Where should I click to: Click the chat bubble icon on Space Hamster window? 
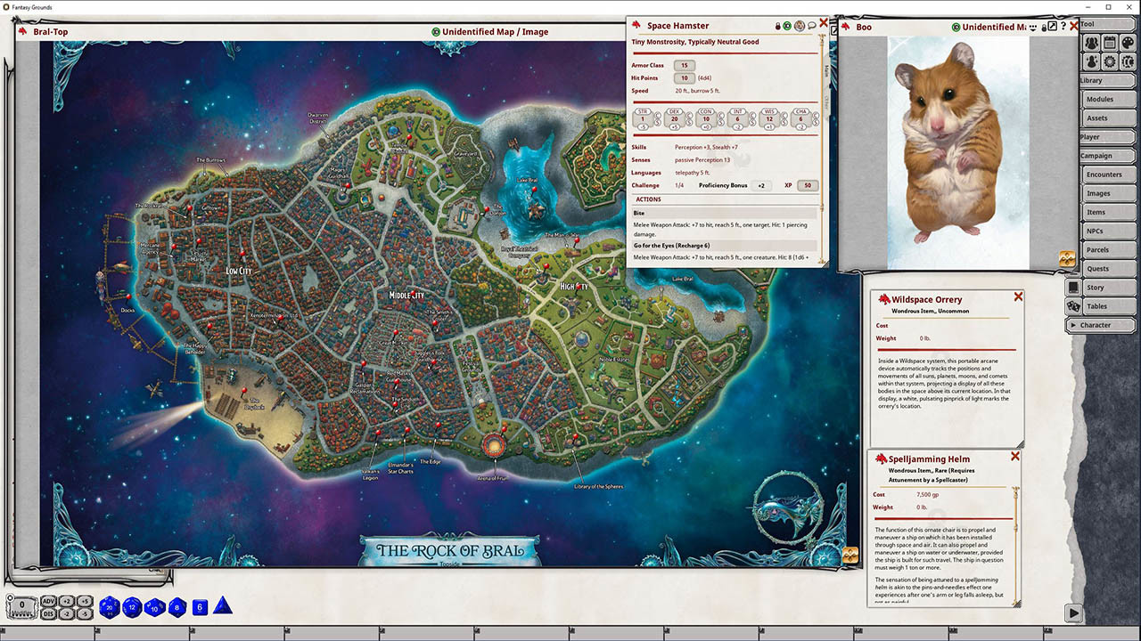click(812, 26)
